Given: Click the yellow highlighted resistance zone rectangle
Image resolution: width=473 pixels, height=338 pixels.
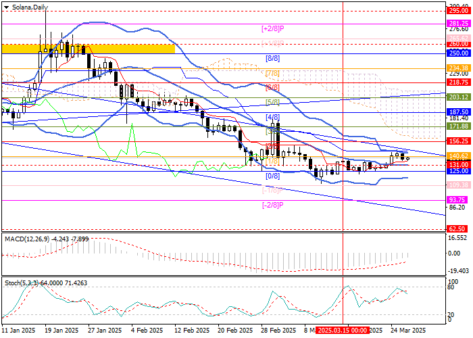Looking at the screenshot, I should click(x=88, y=49).
